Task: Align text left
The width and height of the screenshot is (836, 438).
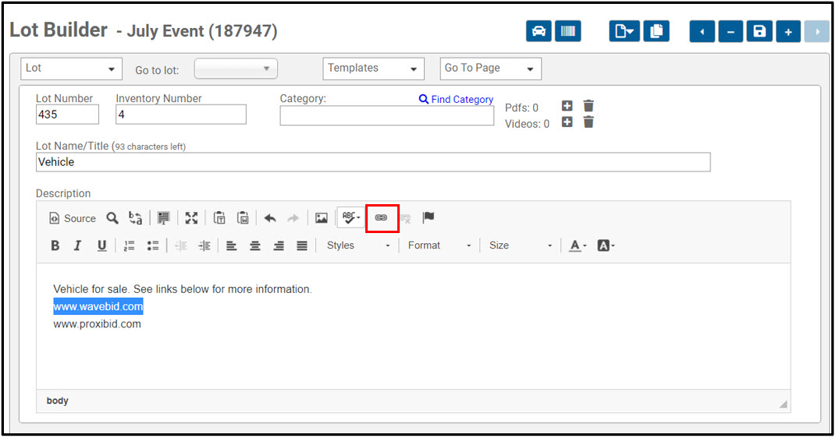Action: pyautogui.click(x=231, y=245)
